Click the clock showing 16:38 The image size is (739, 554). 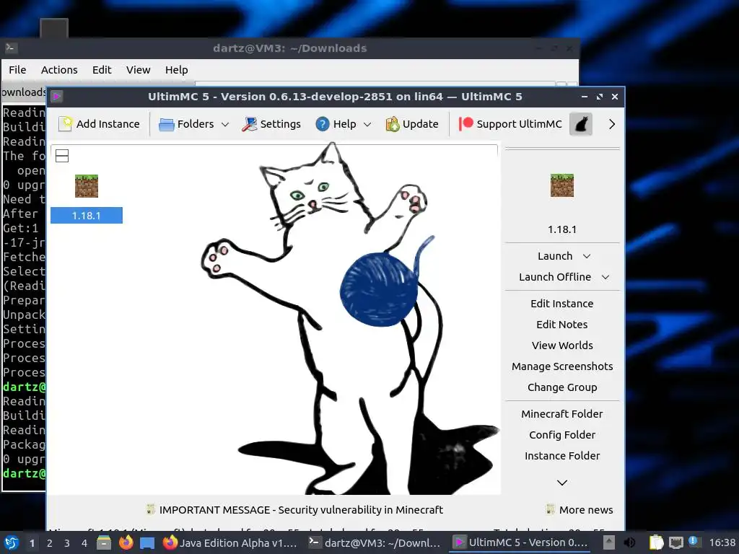[722, 542]
